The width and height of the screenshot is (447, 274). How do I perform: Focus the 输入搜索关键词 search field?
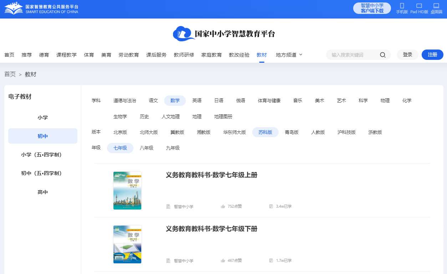coord(352,55)
